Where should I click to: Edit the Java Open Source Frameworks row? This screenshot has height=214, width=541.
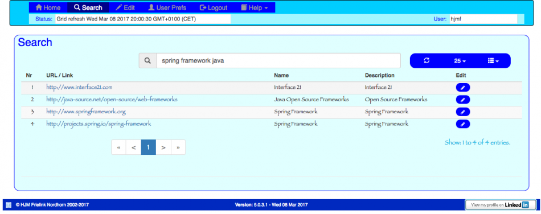(462, 100)
